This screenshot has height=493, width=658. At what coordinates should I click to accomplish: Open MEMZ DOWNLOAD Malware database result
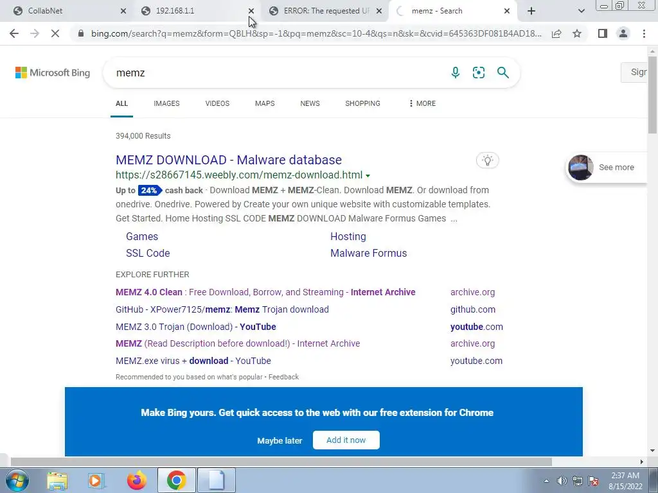pos(229,160)
